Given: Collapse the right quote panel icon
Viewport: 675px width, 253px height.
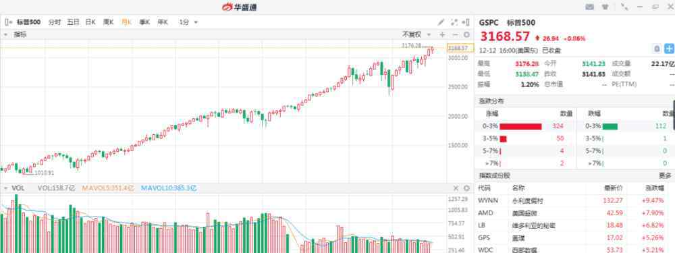Looking at the screenshot, I should point(465,22).
